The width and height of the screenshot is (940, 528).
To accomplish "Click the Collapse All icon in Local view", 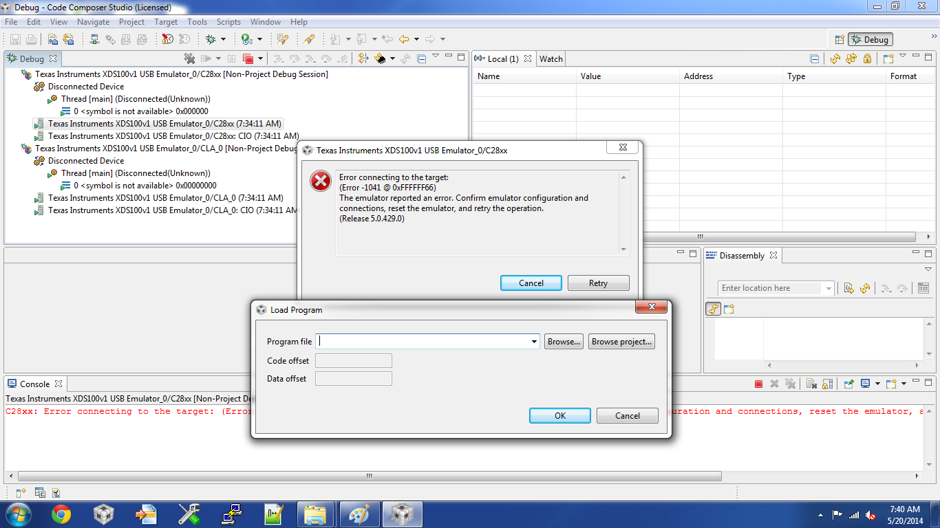I will [815, 59].
